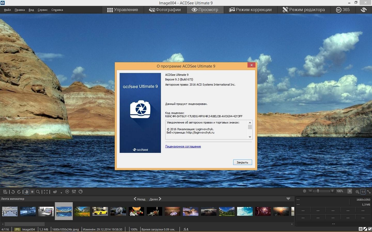Click the fit image diagonal arrows icon

(369, 192)
